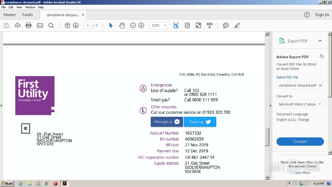Open the Windows Start button
332x187 pixels.
(x=7, y=184)
